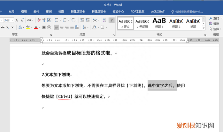
Task: Click the heading text 7.文本加下划线
Action: (x=56, y=74)
